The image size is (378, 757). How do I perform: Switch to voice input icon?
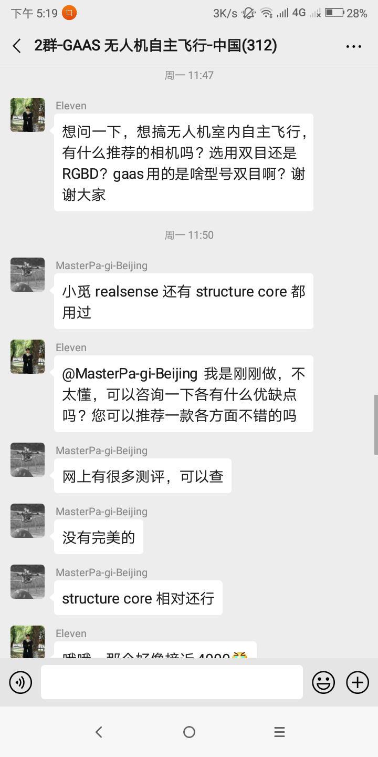click(20, 682)
